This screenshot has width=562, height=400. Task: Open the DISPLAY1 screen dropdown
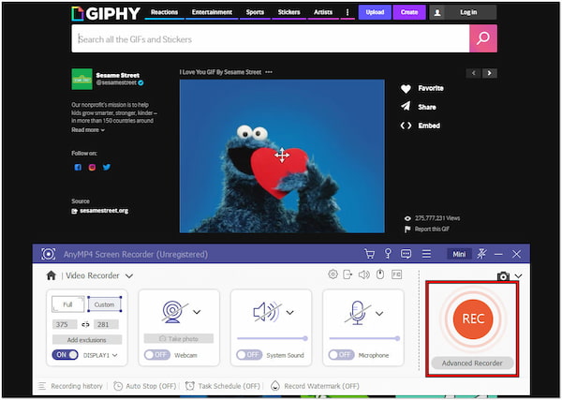pyautogui.click(x=118, y=356)
